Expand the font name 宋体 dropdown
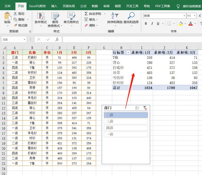The image size is (202, 175). coord(184,16)
